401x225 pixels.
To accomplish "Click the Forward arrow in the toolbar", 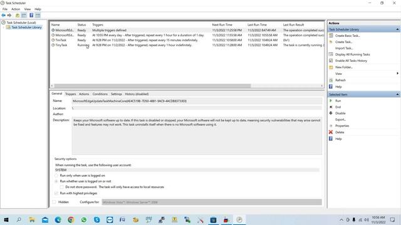I will (9, 16).
